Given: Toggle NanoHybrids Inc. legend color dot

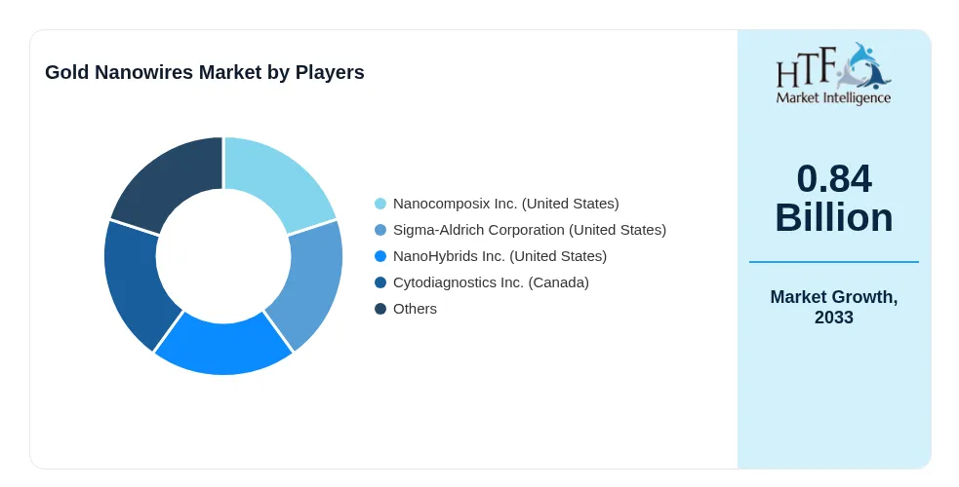Looking at the screenshot, I should (x=380, y=256).
